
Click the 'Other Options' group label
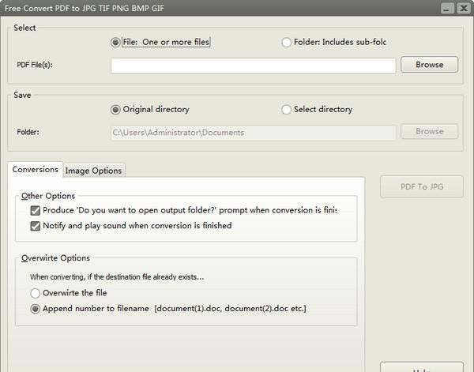pyautogui.click(x=48, y=196)
